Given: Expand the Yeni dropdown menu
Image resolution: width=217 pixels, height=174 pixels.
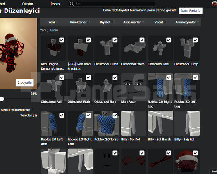Looking at the screenshot, I should [53, 22].
